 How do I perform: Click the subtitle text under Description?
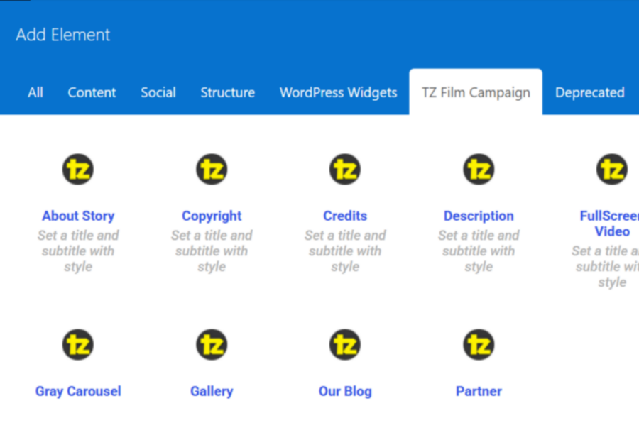[x=479, y=251]
